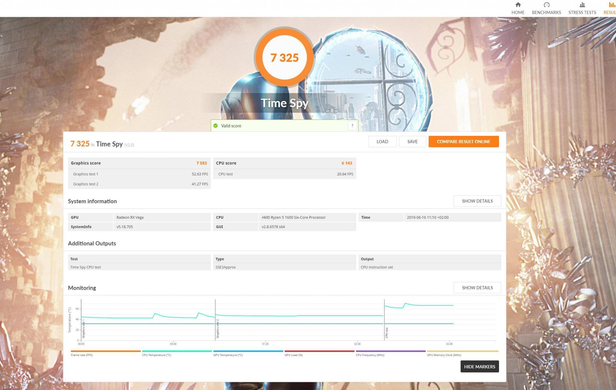Viewport: 616px width, 390px height.
Task: Open the Benchmarks gauge icon
Action: pyautogui.click(x=546, y=5)
